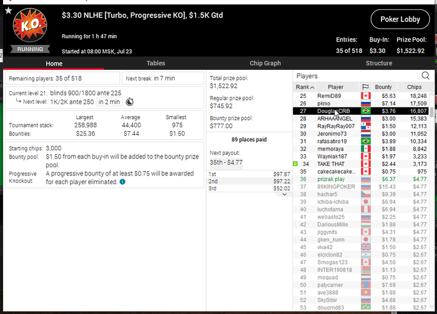437x314 pixels.
Task: Click the K.O. tournament logo
Action: click(x=30, y=25)
